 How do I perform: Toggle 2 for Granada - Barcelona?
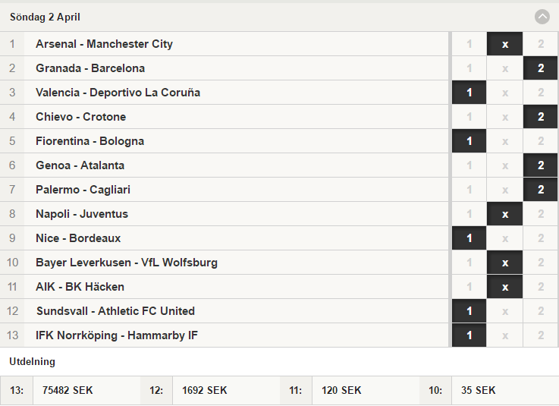click(x=541, y=68)
